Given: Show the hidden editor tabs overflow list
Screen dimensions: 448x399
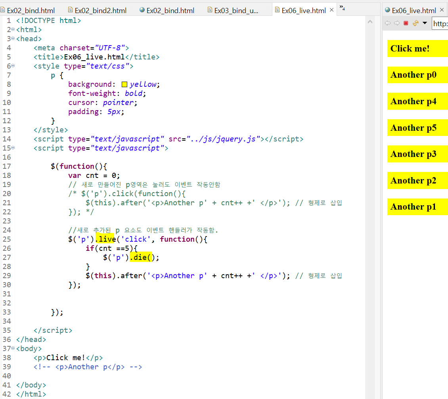Looking at the screenshot, I should (342, 8).
